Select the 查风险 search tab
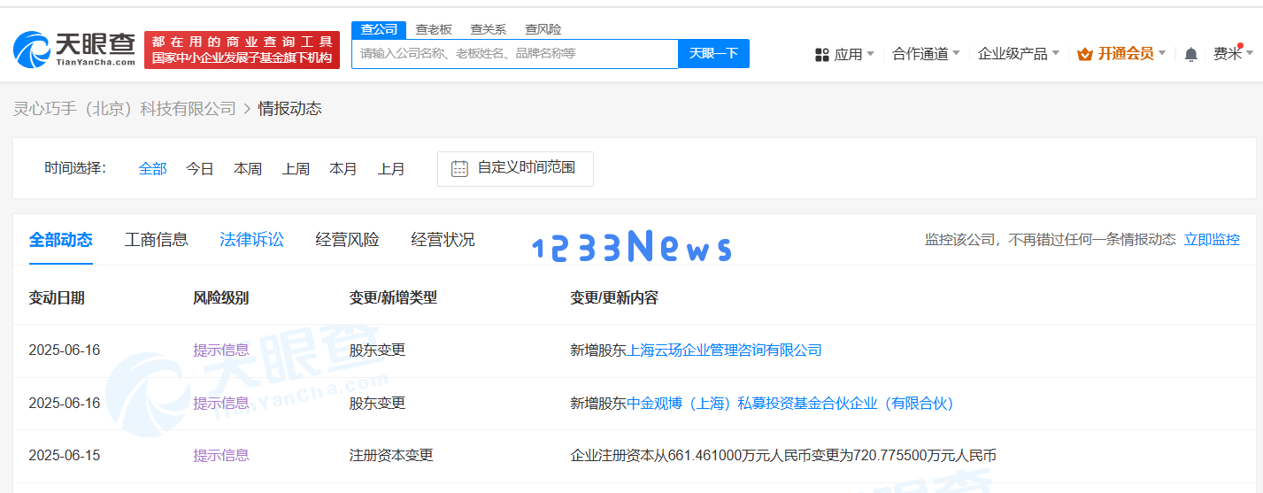 543,29
